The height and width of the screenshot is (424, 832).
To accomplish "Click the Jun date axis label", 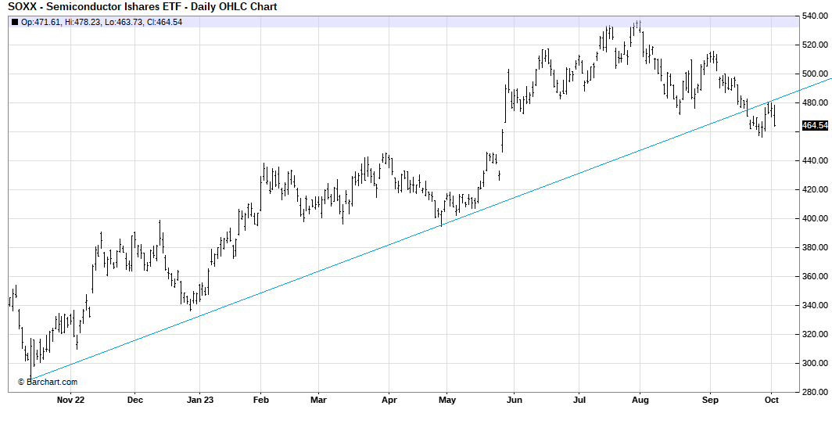I will pyautogui.click(x=513, y=400).
